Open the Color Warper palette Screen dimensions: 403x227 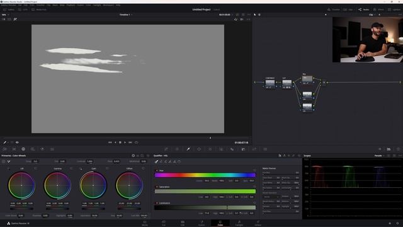(x=177, y=149)
